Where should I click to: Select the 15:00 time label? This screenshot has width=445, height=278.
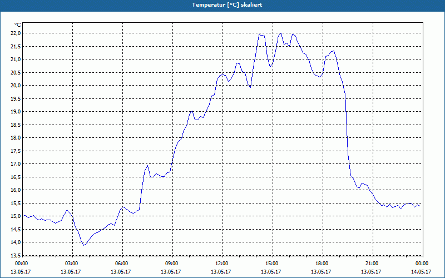(271, 264)
